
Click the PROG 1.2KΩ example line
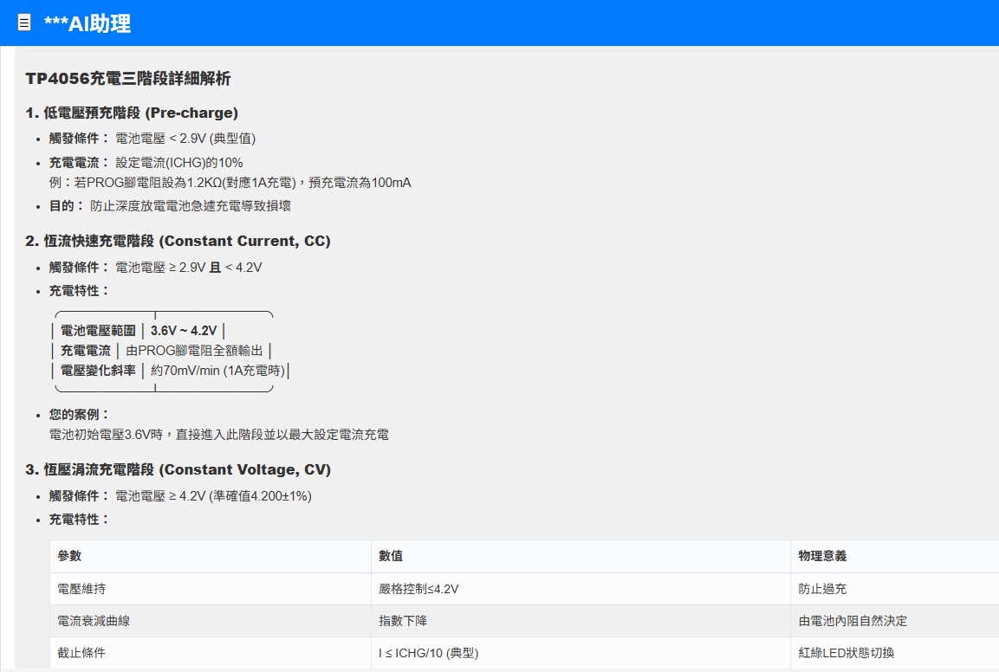pos(230,183)
